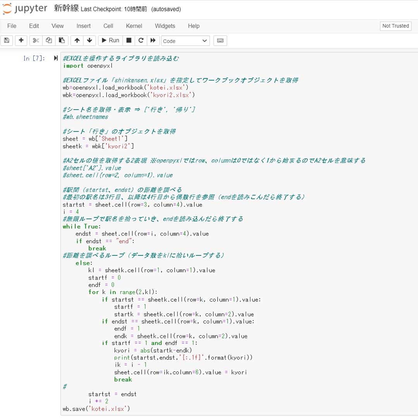Image resolution: width=418 pixels, height=418 pixels.
Task: Click the startst = sheet.cell line
Action: [x=132, y=205]
